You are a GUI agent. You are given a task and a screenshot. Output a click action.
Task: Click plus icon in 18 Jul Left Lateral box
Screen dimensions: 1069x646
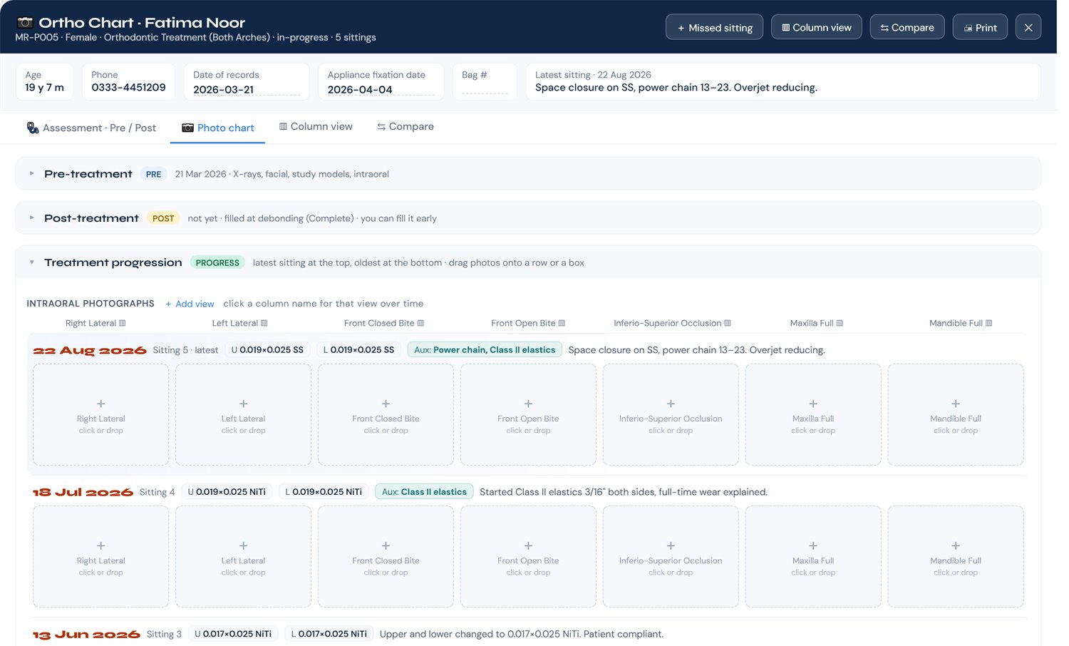(x=244, y=545)
